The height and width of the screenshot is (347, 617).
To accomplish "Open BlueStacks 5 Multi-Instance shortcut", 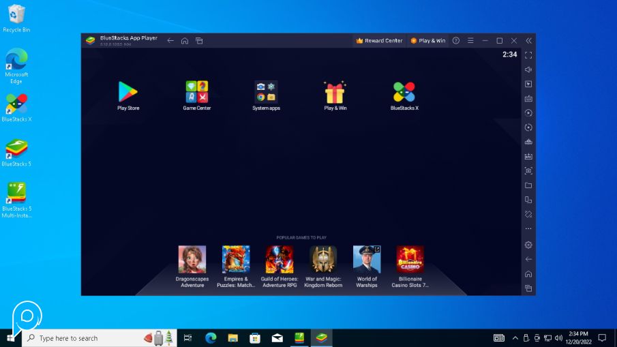I will tap(16, 200).
